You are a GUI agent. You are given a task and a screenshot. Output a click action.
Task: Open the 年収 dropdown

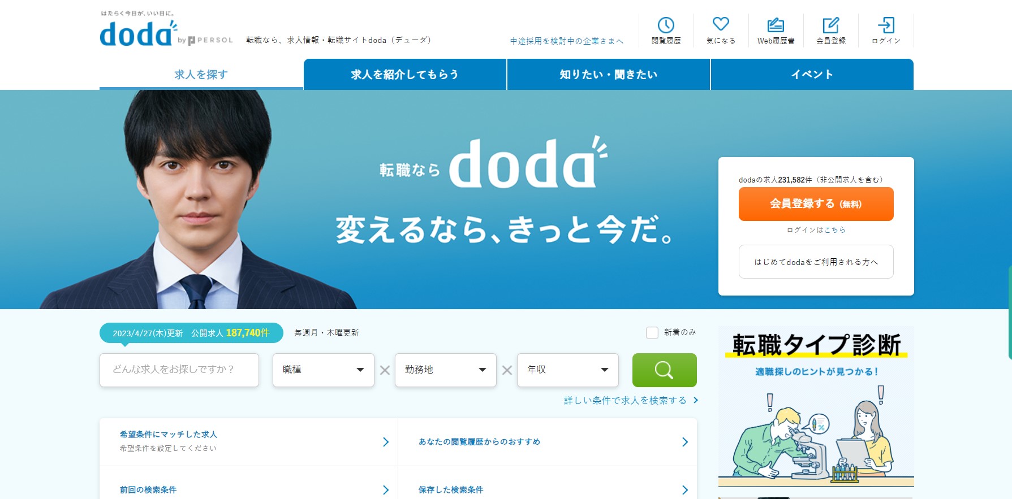tap(568, 370)
